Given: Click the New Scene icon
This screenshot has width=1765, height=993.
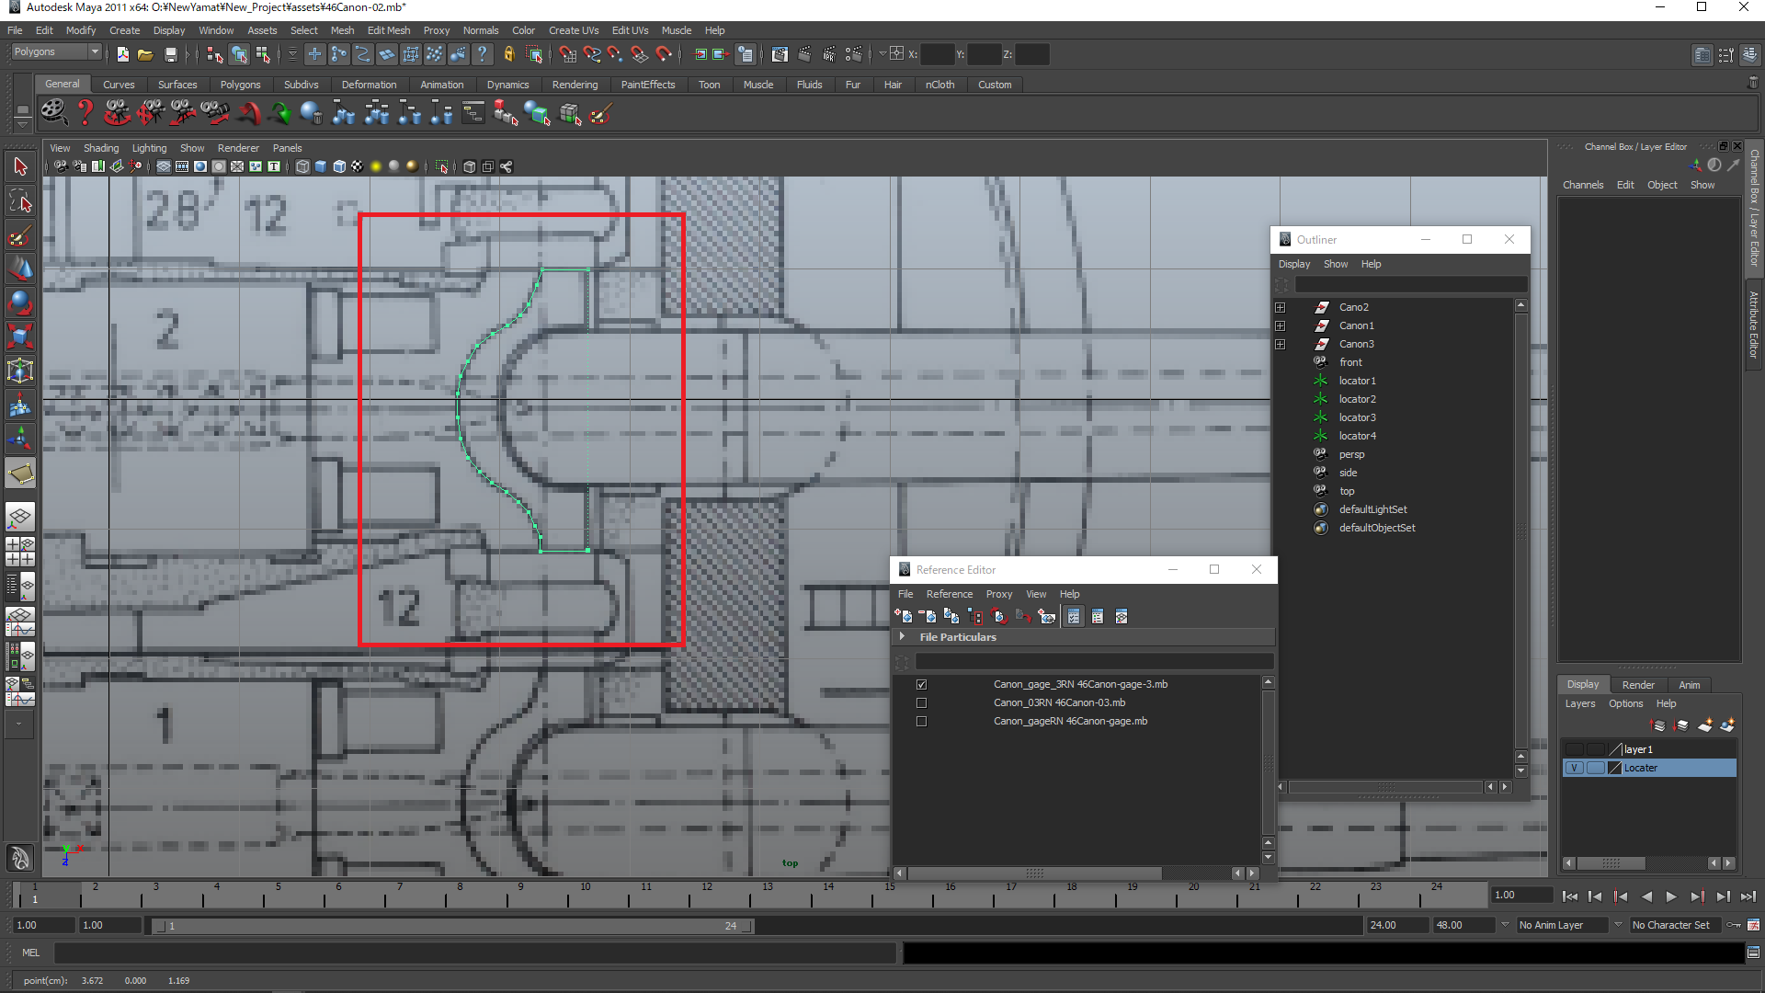Looking at the screenshot, I should click(122, 55).
